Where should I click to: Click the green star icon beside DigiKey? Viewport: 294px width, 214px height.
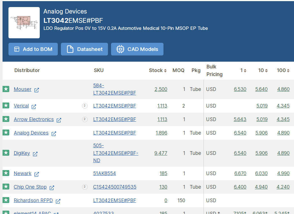coord(6,153)
